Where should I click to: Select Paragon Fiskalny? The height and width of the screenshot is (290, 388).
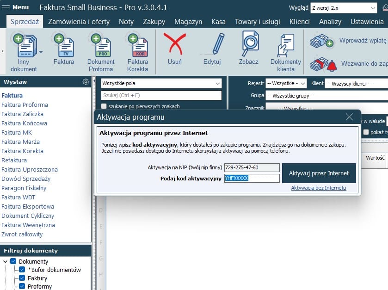pyautogui.click(x=24, y=188)
